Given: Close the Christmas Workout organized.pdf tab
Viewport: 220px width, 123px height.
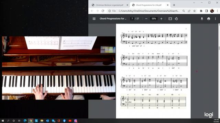Looking at the screenshot, I should [128, 5].
